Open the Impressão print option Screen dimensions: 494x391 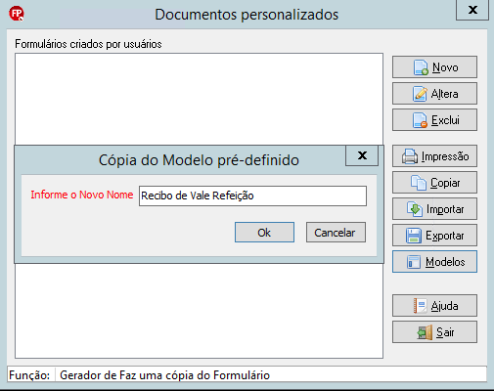434,156
